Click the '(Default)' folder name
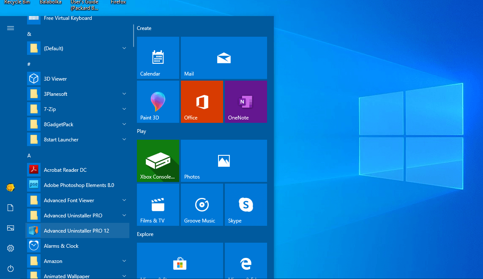The height and width of the screenshot is (279, 483). [53, 49]
